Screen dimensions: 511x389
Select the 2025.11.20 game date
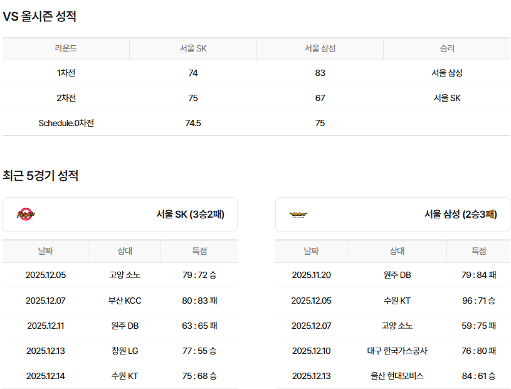click(311, 275)
